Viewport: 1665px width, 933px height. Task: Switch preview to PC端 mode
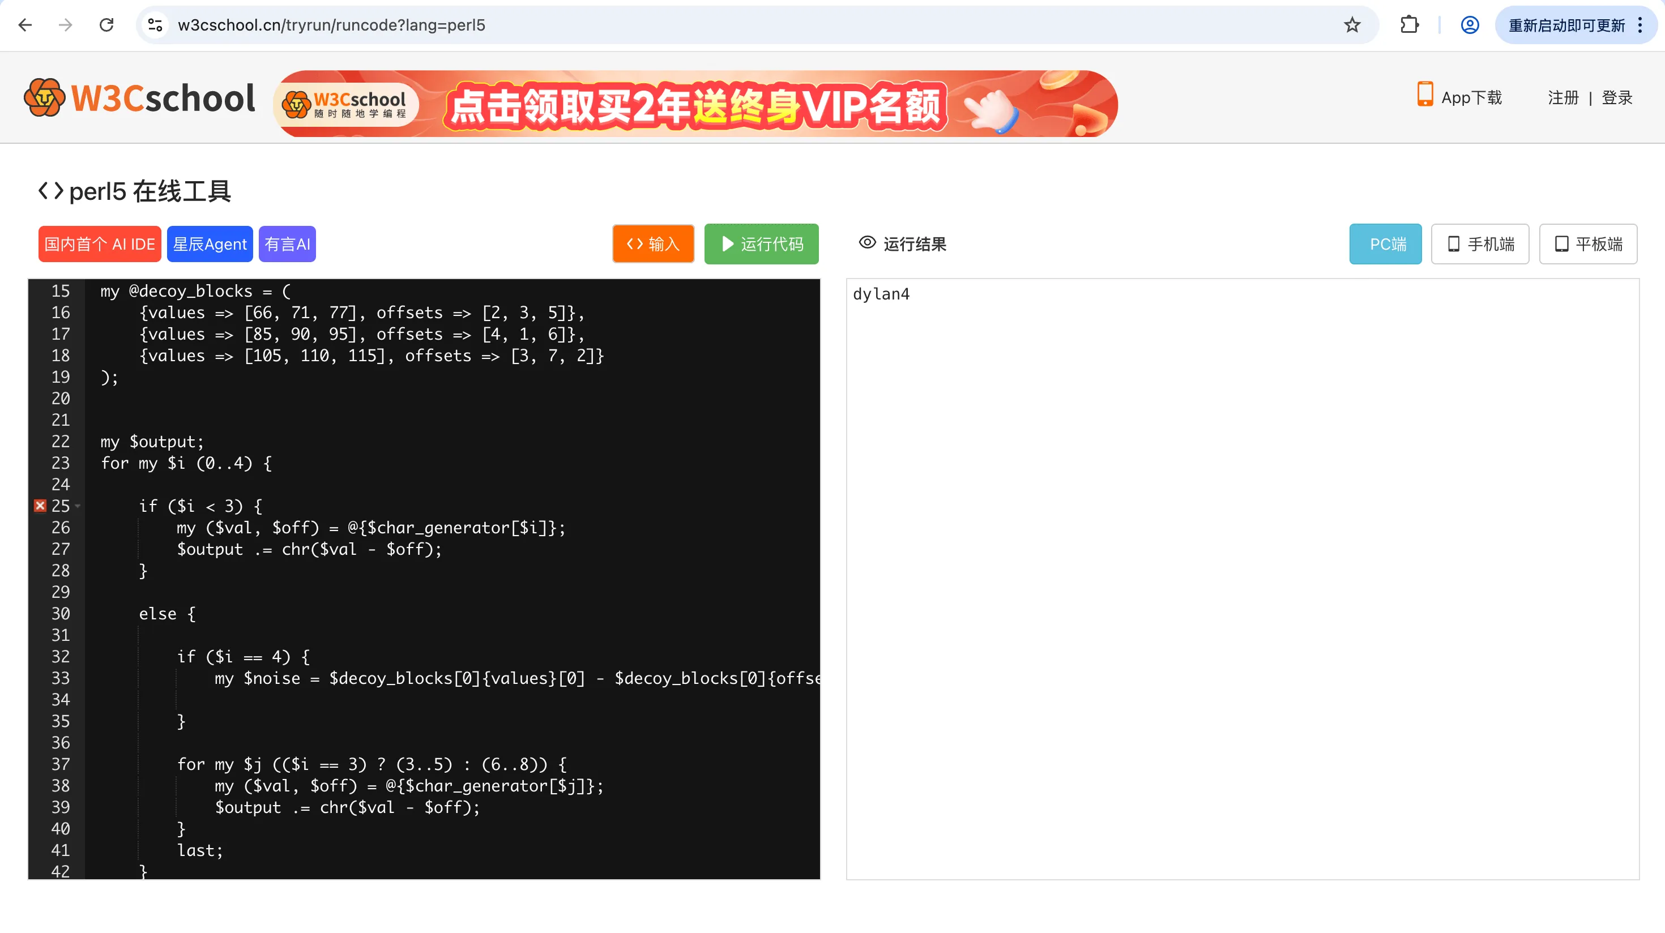tap(1385, 244)
